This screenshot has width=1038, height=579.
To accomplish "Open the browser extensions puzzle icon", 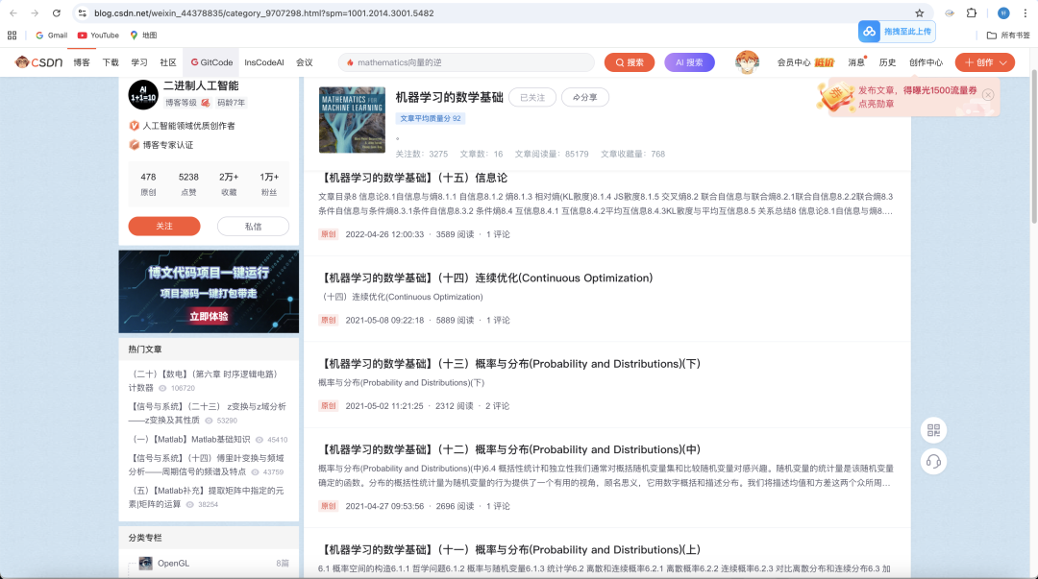I will [x=971, y=13].
